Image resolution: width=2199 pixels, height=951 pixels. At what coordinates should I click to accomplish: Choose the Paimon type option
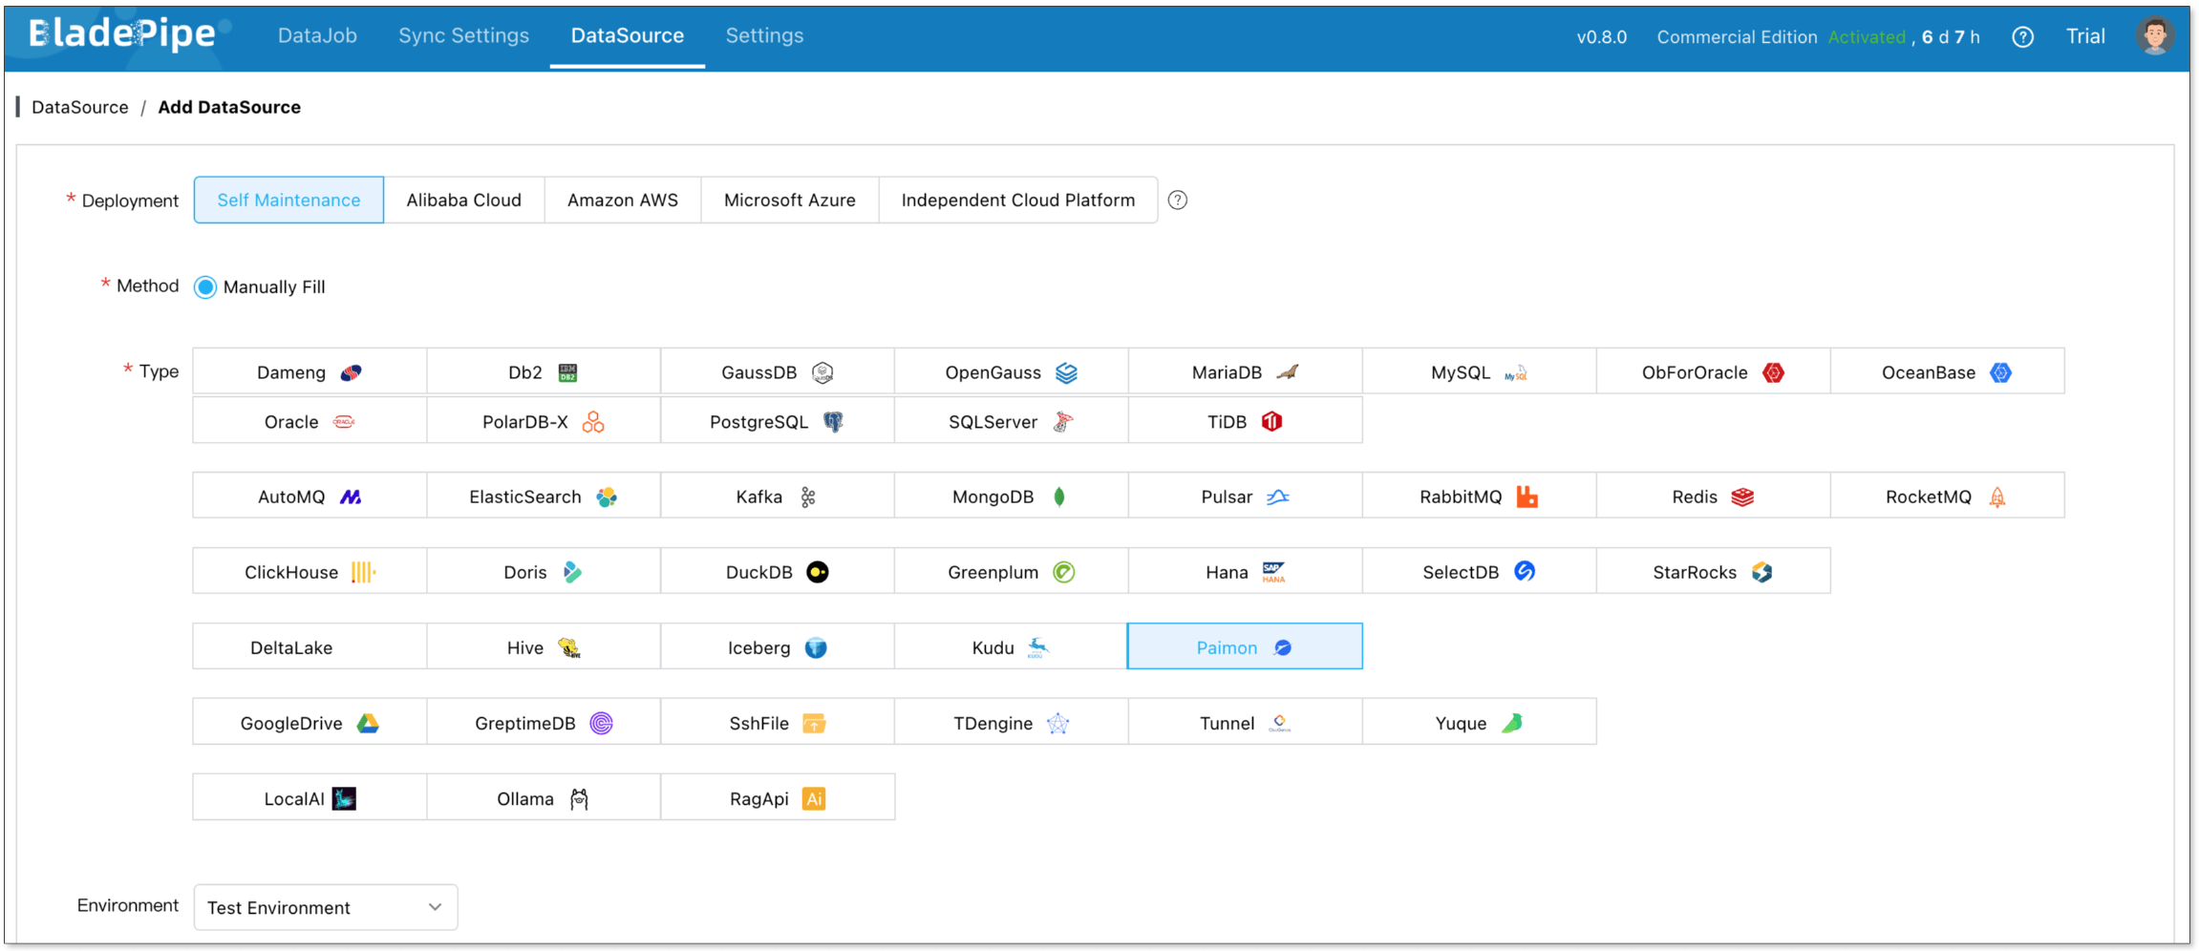(x=1244, y=647)
